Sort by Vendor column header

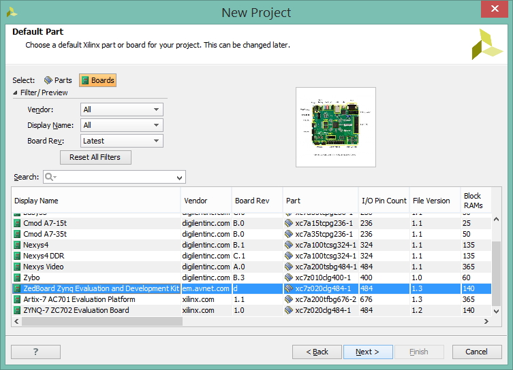206,201
